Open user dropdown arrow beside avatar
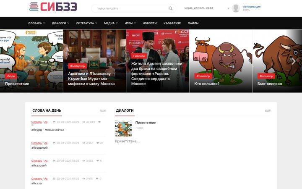This screenshot has height=189, width=302. tap(229, 8)
